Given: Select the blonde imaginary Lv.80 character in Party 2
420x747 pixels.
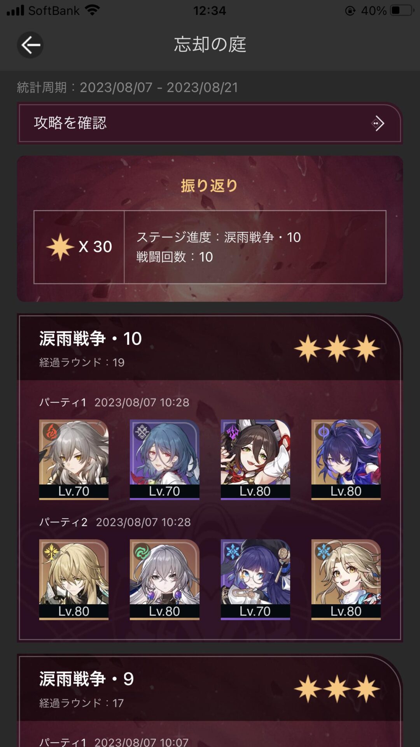Looking at the screenshot, I should pos(74,579).
